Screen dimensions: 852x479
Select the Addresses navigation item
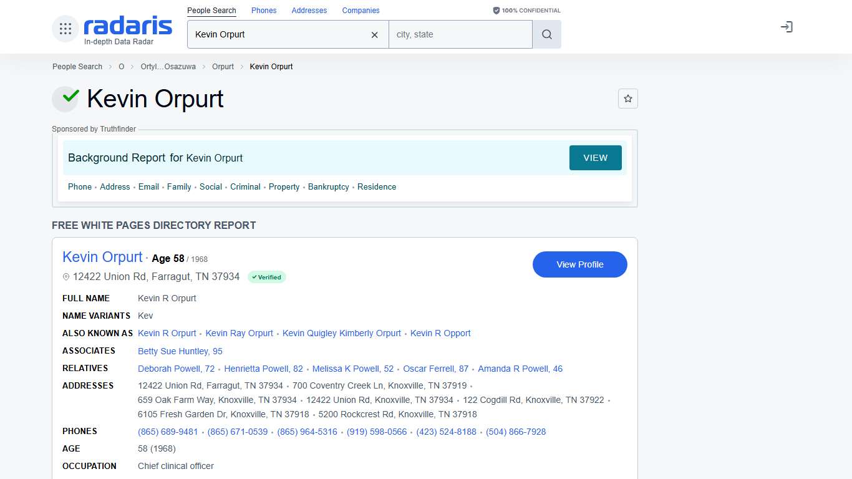(x=309, y=10)
